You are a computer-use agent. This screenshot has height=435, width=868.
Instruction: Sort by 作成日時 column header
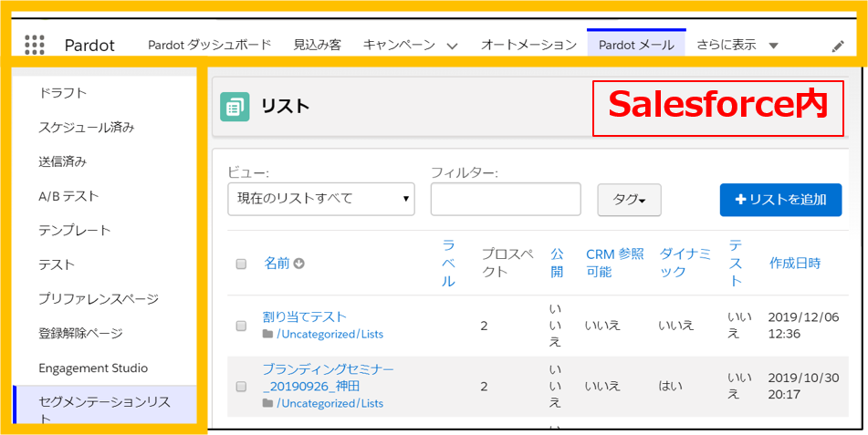794,264
